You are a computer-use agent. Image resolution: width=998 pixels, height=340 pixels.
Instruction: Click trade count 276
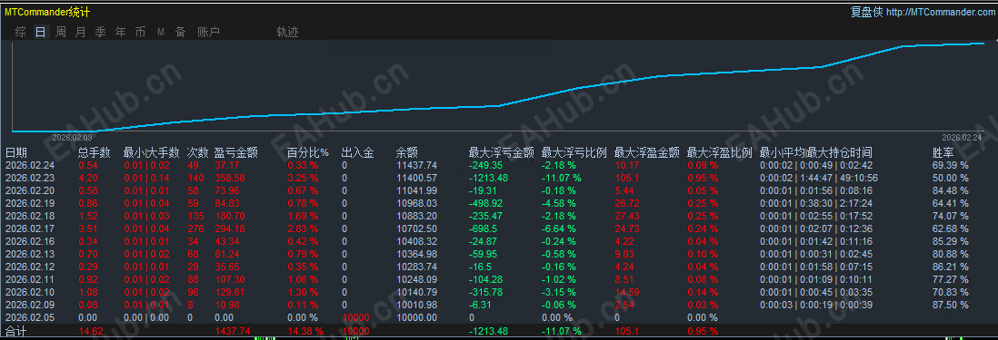coord(195,228)
